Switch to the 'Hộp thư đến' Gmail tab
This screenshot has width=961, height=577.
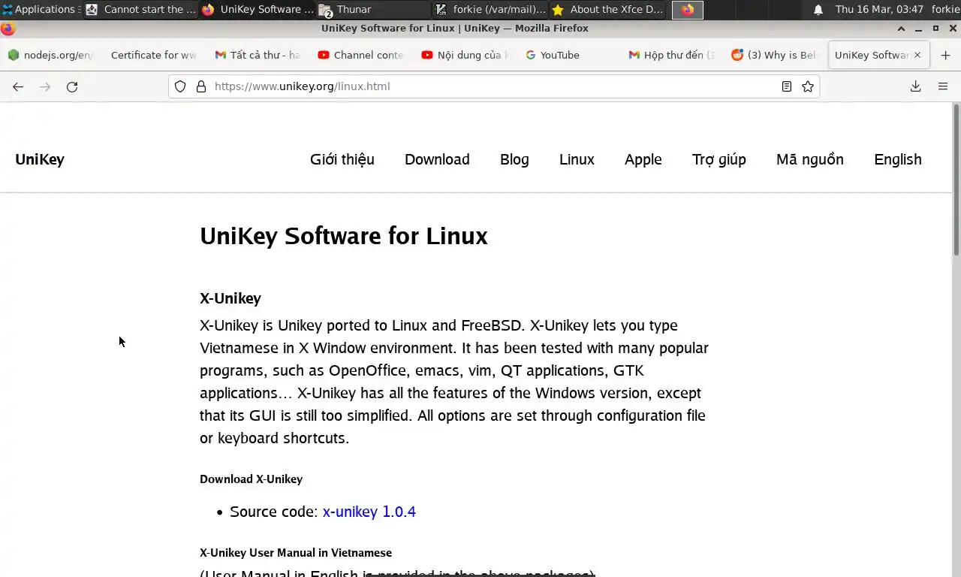pyautogui.click(x=671, y=55)
